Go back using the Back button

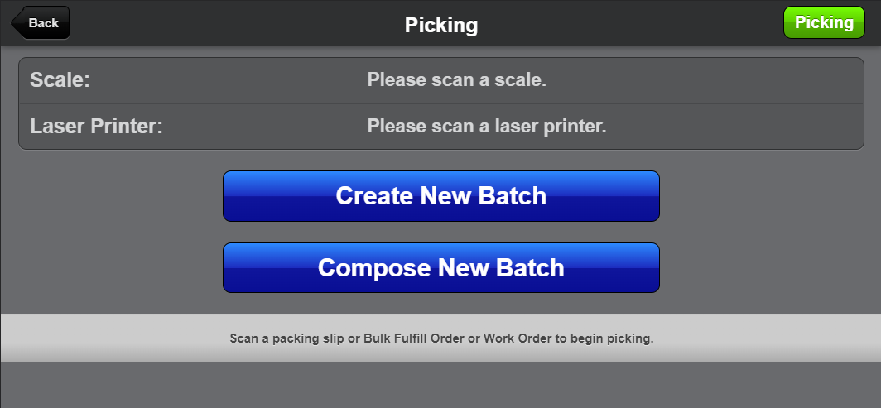41,23
